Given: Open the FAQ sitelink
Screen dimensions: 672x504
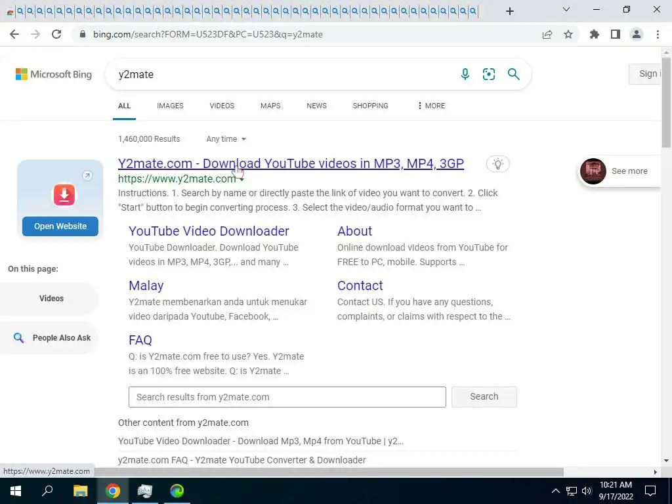Looking at the screenshot, I should click(140, 340).
